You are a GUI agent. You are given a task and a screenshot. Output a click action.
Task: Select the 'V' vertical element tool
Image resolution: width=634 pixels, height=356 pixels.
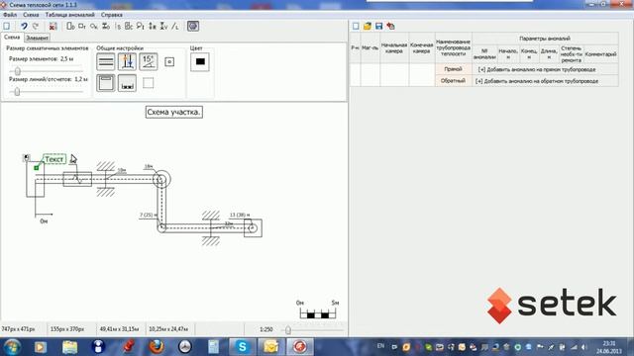pos(163,27)
